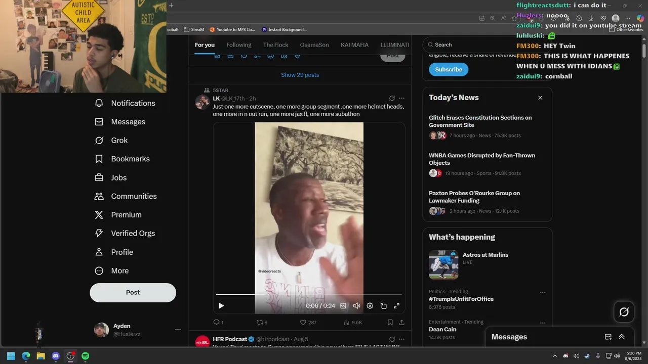Switch to the Following tab
The width and height of the screenshot is (648, 364).
coord(238,45)
